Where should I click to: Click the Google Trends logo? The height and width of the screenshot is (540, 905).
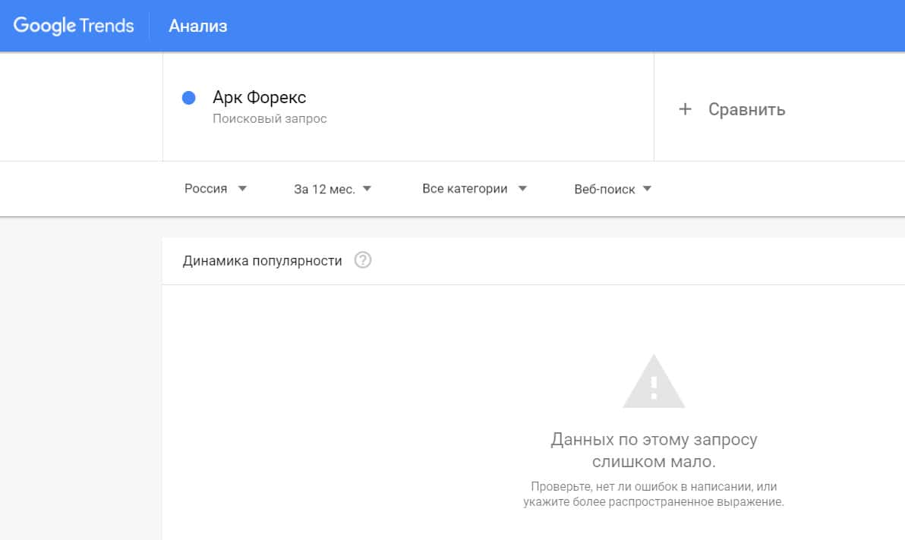point(74,26)
